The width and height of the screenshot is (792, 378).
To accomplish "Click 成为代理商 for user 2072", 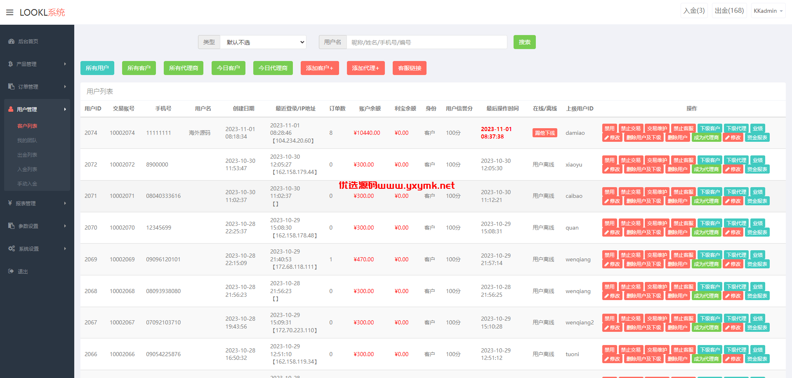I will 707,169.
